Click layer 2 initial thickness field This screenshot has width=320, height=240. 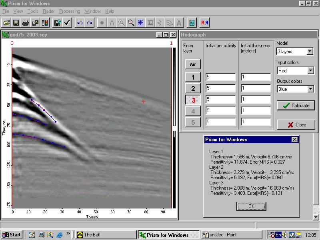click(256, 88)
